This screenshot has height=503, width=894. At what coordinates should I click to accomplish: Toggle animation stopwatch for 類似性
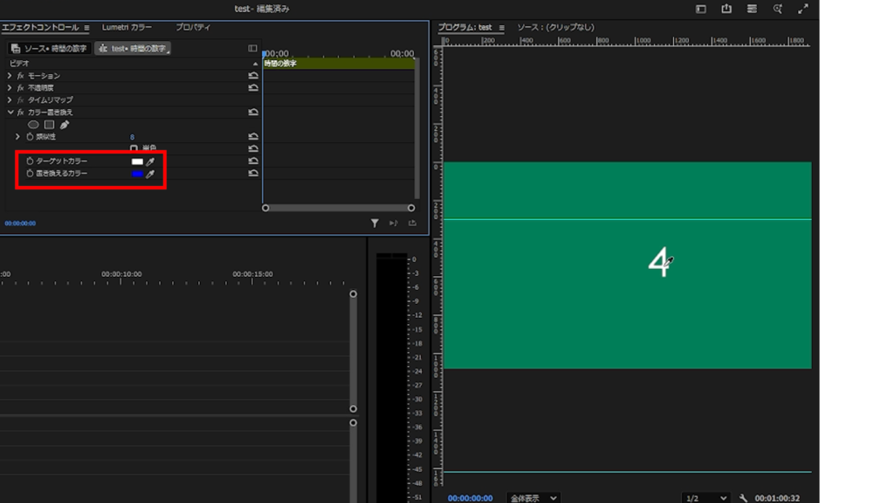point(30,137)
